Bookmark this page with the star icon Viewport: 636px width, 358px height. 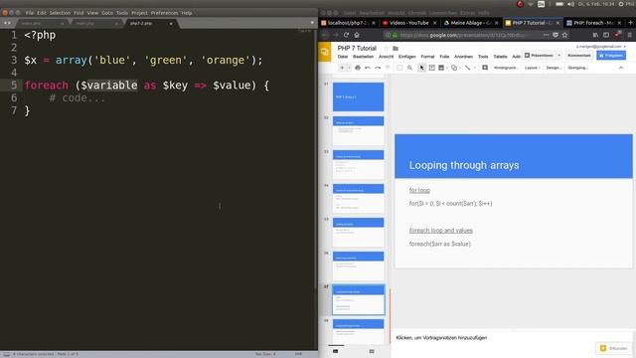564,36
